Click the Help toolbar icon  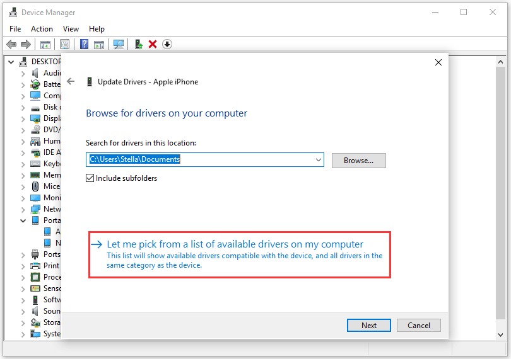84,44
